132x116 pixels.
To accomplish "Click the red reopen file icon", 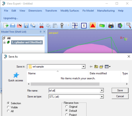I will [19, 26].
